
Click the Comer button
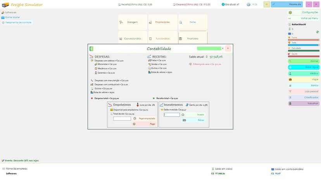[x=304, y=61]
